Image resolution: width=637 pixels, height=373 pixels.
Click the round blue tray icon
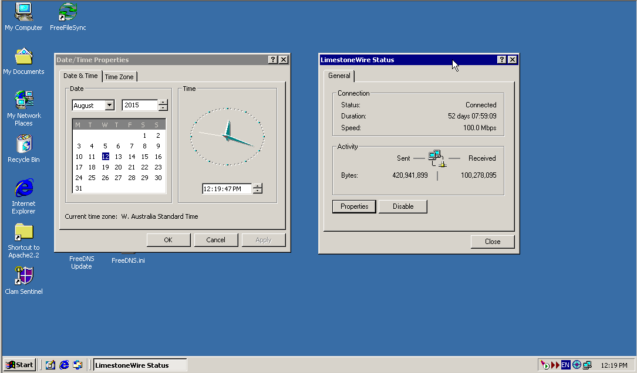pyautogui.click(x=577, y=365)
